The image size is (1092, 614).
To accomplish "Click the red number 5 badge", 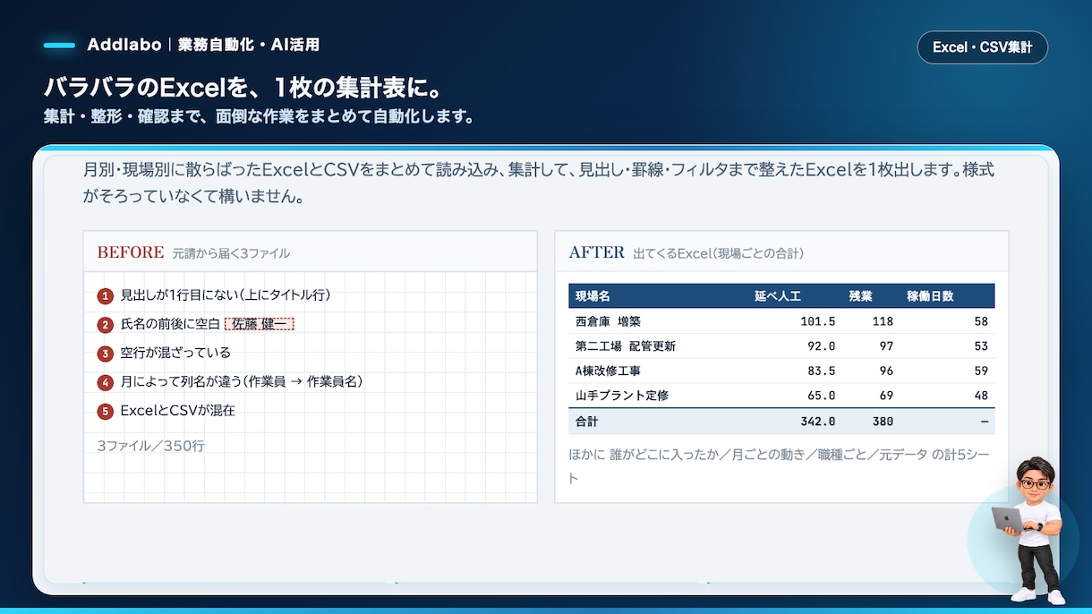I will (106, 412).
